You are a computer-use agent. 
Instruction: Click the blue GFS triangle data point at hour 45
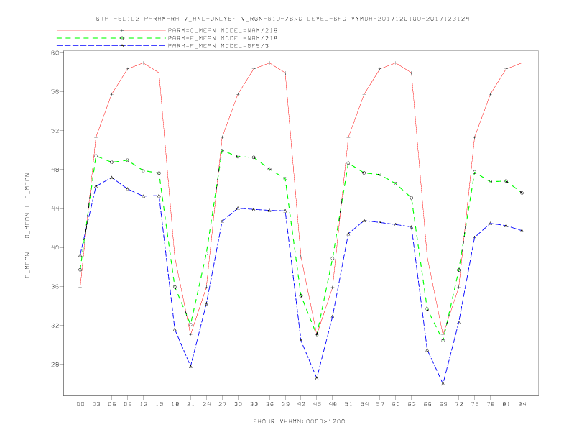(x=317, y=378)
